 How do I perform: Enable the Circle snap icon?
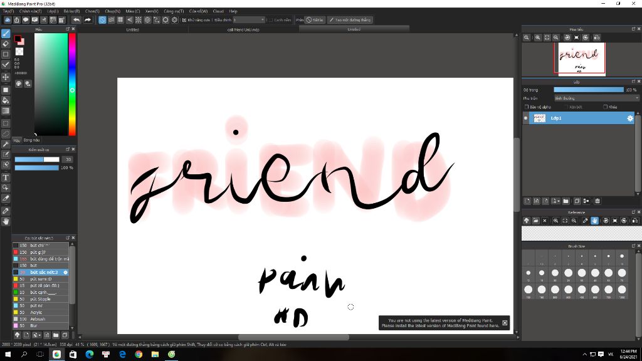[x=147, y=19]
